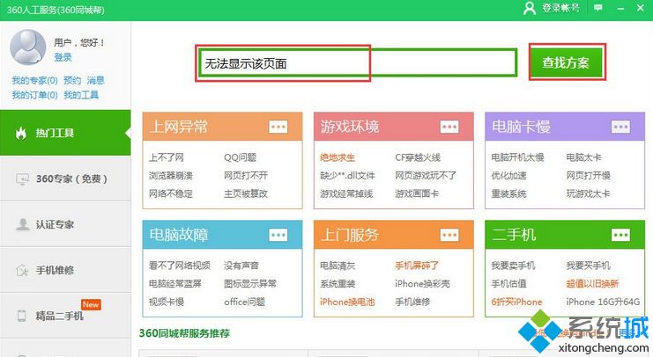Select the 看不了网络视频 item
This screenshot has width=653, height=357.
[x=180, y=266]
